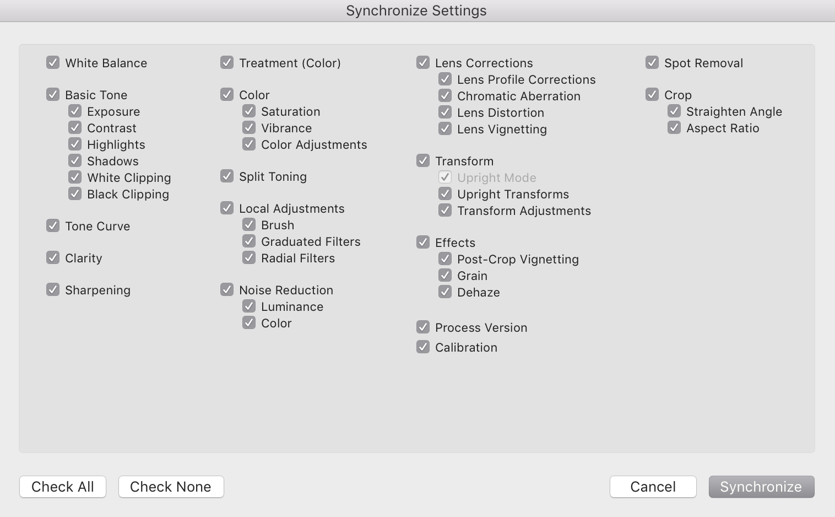The height and width of the screenshot is (517, 835).
Task: Disable the Tone Curve setting
Action: tap(53, 225)
